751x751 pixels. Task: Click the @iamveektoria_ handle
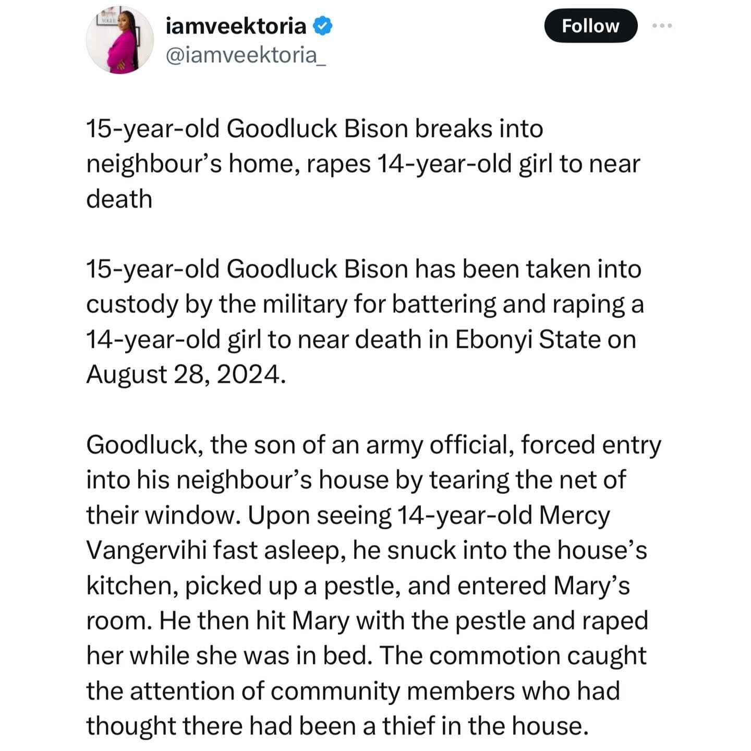point(246,55)
